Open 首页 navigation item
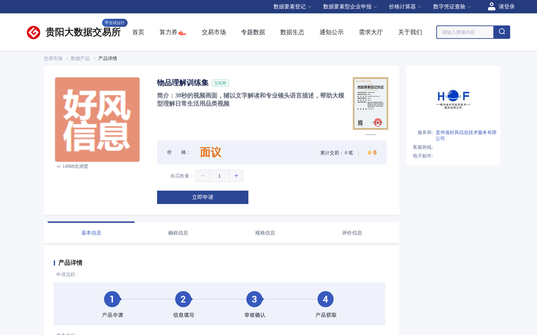 click(138, 32)
